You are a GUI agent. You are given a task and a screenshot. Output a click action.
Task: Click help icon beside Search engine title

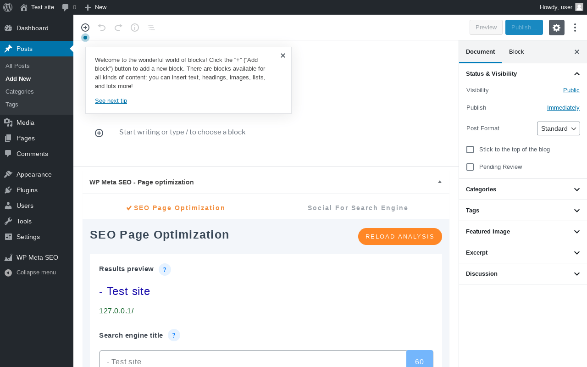point(174,335)
